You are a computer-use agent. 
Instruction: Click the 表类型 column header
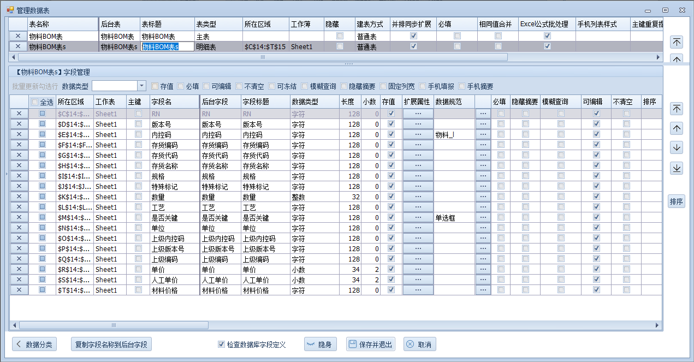218,24
